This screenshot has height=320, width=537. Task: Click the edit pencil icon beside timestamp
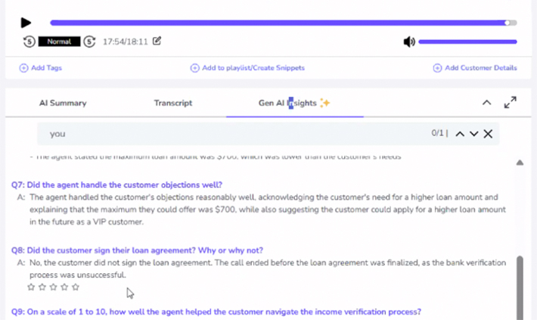click(x=157, y=41)
